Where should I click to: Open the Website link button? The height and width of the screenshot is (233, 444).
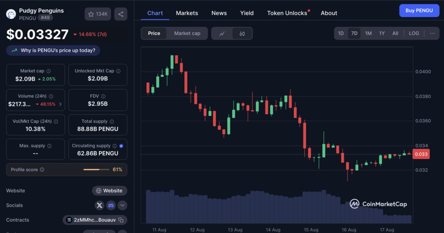[x=109, y=191]
